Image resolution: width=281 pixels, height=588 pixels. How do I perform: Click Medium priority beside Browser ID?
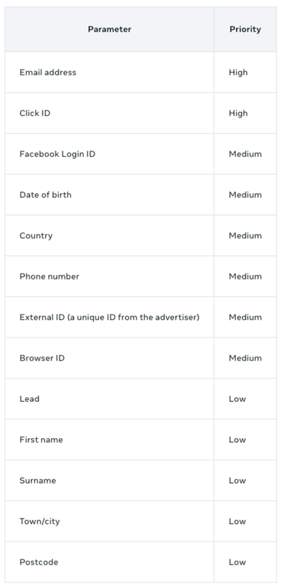tap(245, 358)
